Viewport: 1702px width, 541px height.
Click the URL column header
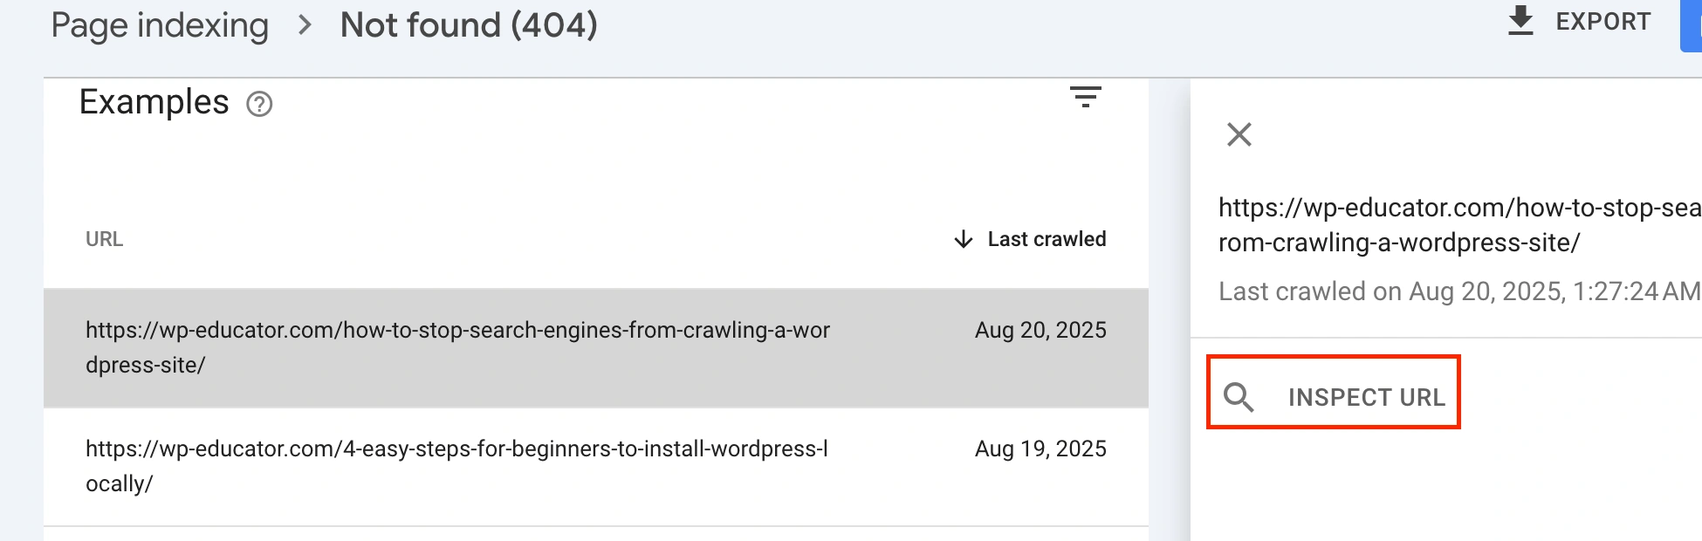[x=105, y=239]
